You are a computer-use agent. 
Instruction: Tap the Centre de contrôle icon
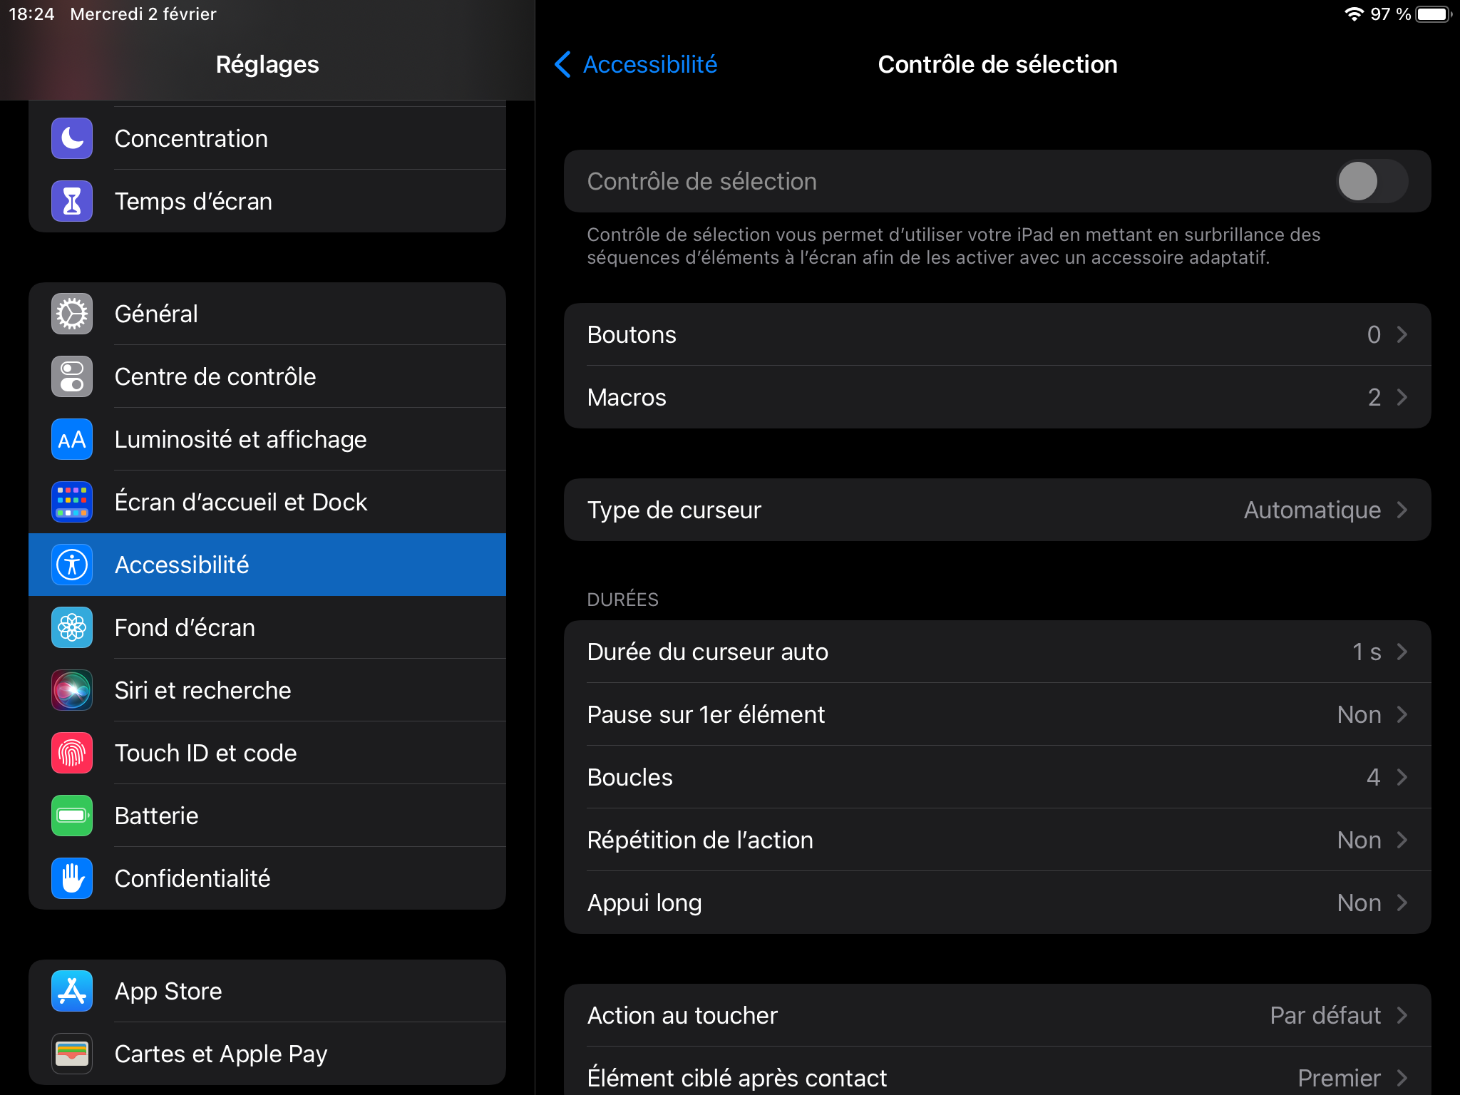(x=72, y=376)
